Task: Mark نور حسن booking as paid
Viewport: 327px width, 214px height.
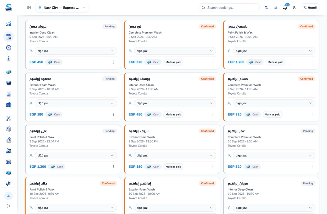Action: click(x=173, y=62)
